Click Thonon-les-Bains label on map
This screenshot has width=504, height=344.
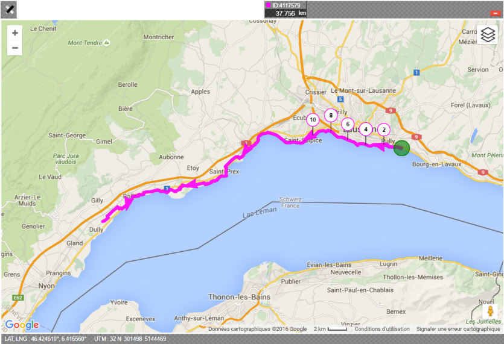(x=239, y=297)
